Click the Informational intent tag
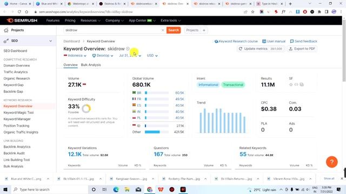This screenshot has height=194, width=346. [x=208, y=85]
